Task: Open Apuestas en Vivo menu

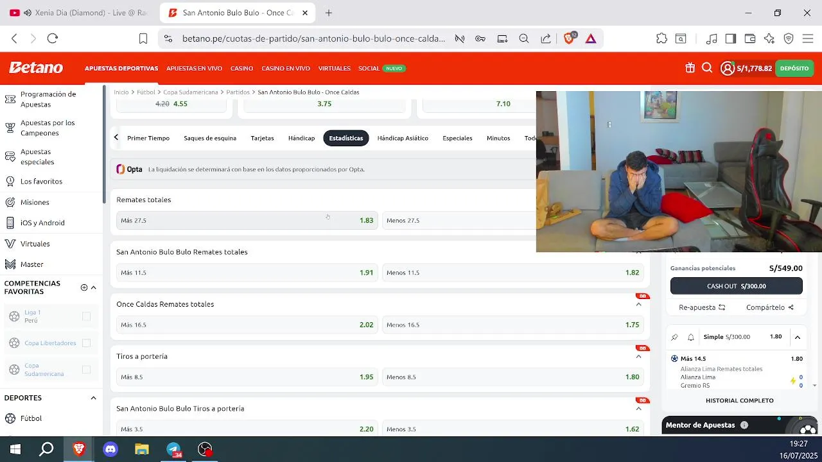Action: click(194, 68)
